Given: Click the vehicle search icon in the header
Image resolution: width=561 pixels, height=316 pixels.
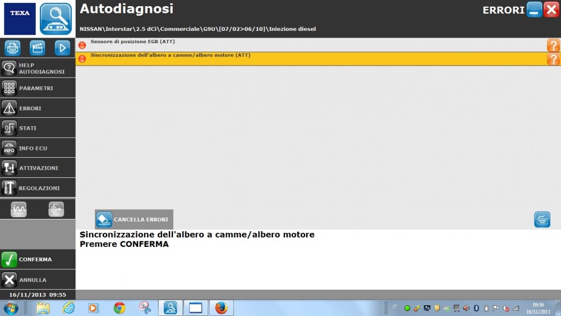Looking at the screenshot, I should pyautogui.click(x=56, y=19).
